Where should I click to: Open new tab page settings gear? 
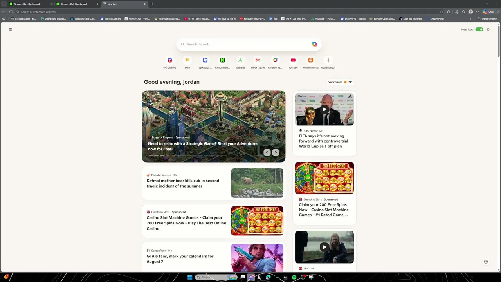pyautogui.click(x=488, y=29)
